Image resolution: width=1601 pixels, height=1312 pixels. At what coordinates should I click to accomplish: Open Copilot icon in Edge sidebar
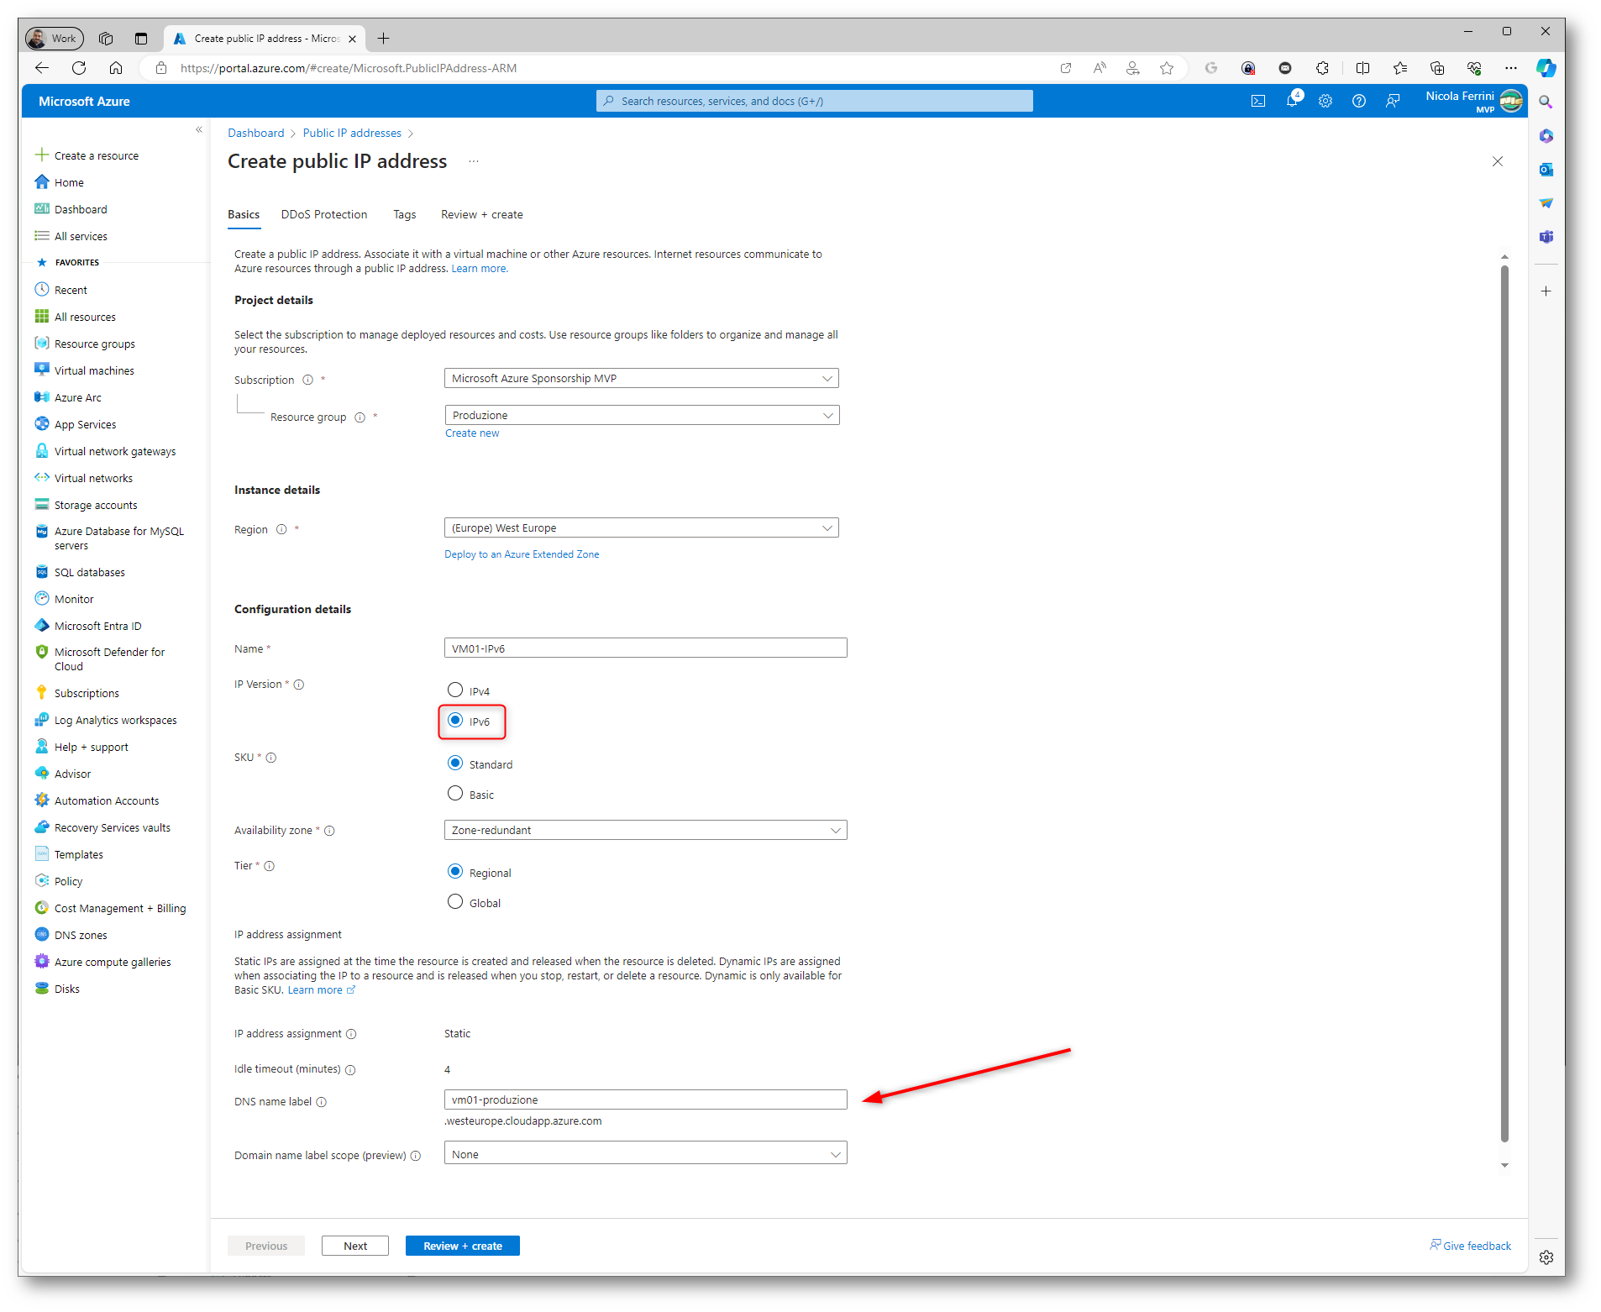click(x=1546, y=68)
